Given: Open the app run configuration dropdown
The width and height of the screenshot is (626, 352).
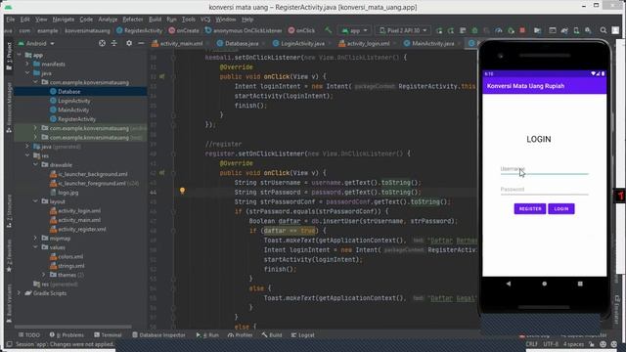Looking at the screenshot, I should (x=354, y=30).
